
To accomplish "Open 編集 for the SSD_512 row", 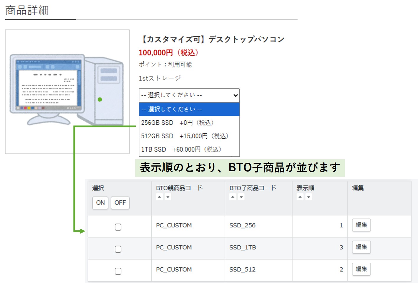I will tap(361, 269).
